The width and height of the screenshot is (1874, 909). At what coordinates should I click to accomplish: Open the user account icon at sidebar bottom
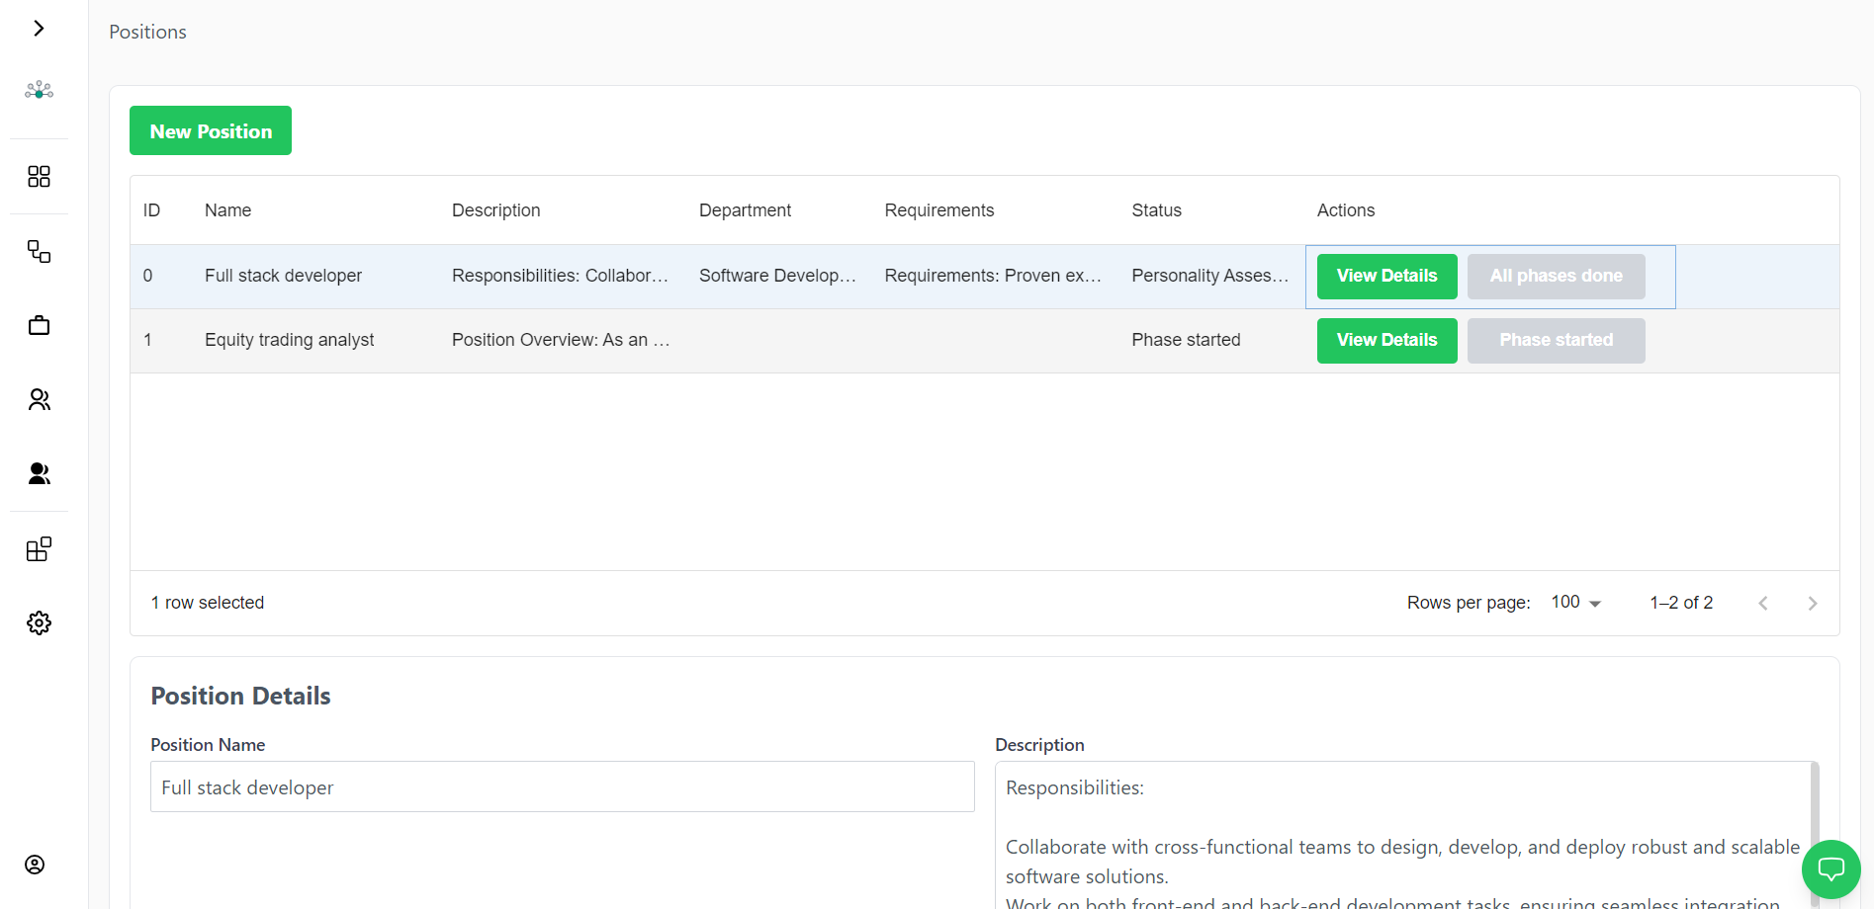(x=35, y=865)
